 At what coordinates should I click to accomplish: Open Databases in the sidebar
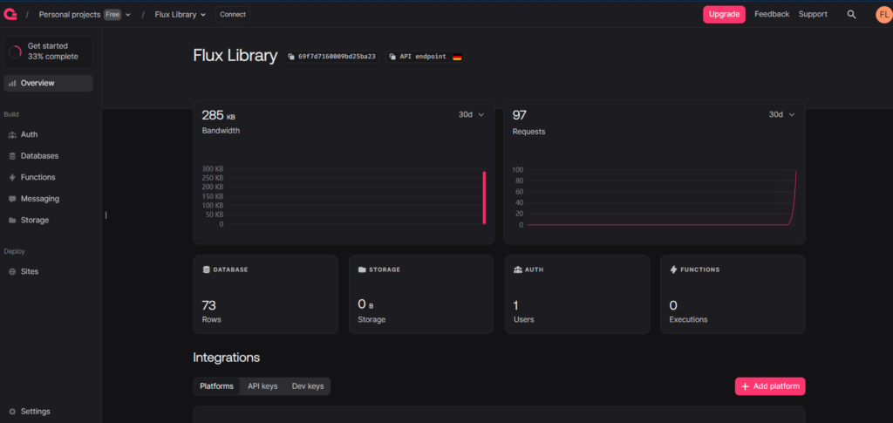(49, 156)
